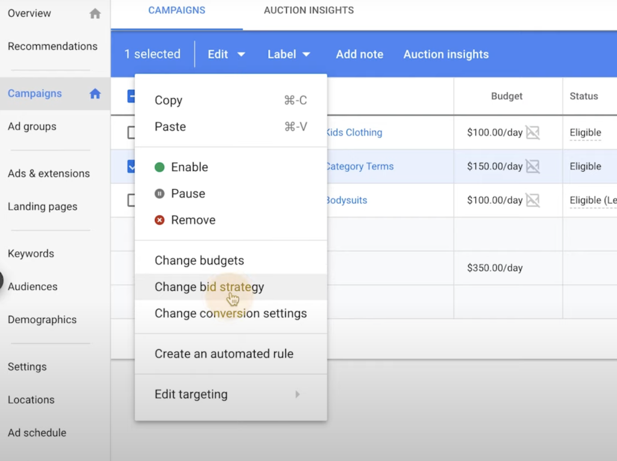This screenshot has height=461, width=617.
Task: Choose Change bid strategy from the menu
Action: 209,287
